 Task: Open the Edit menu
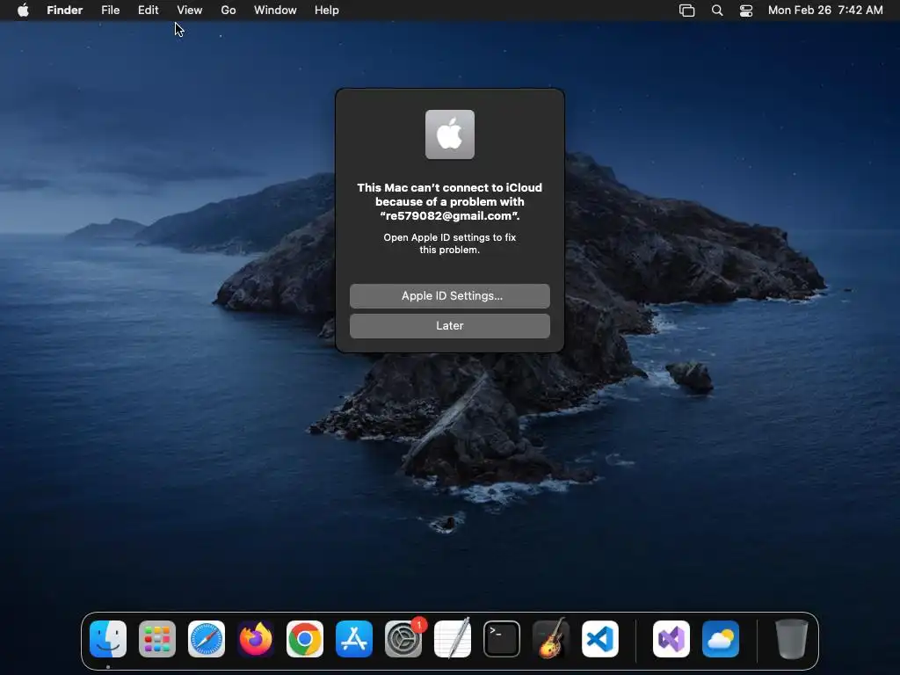[x=148, y=11]
